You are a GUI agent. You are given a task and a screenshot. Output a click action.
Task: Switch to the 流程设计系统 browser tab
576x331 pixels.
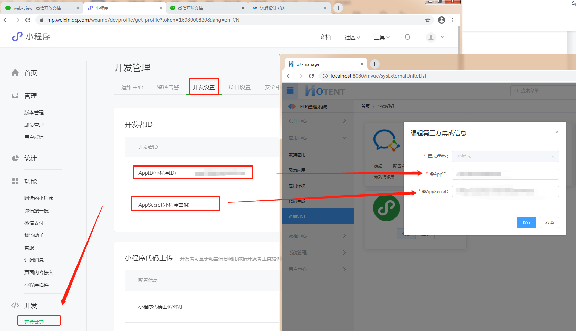289,8
